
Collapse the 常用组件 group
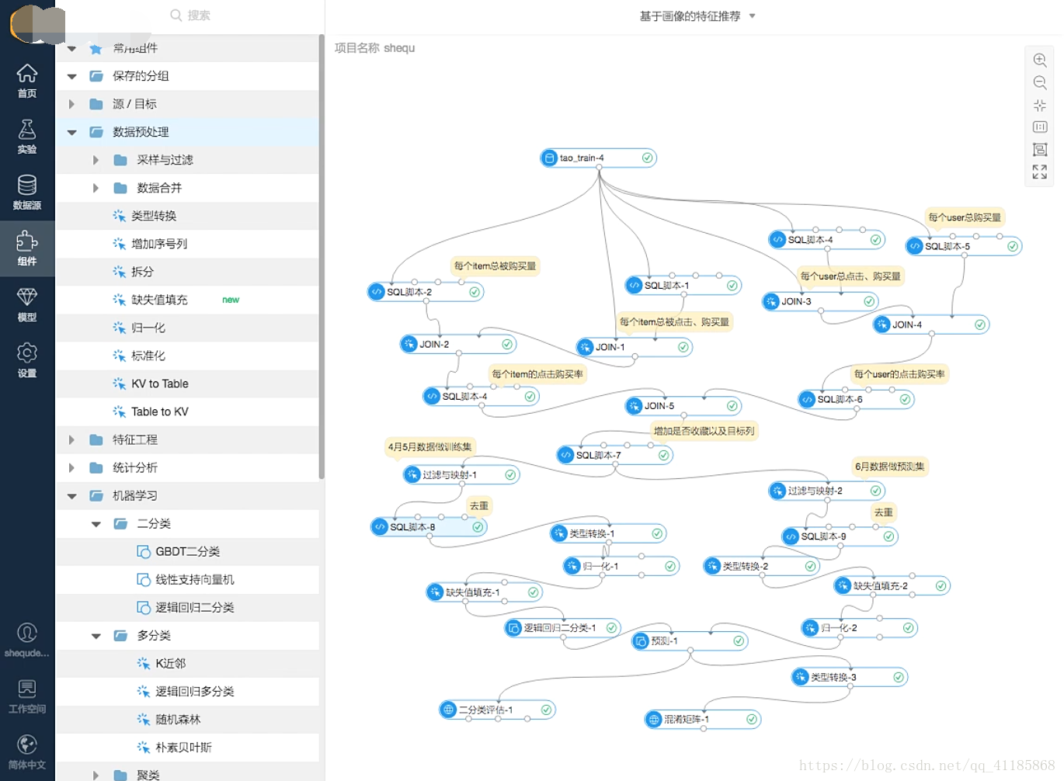pos(72,48)
